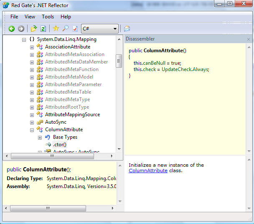This screenshot has height=224, width=254.
Task: Expand the AttributedMetaTable node
Action: point(32,92)
